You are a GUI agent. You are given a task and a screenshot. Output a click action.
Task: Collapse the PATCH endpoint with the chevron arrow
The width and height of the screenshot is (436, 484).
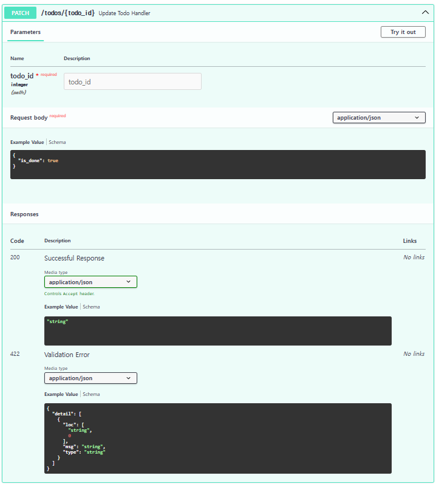pos(425,13)
